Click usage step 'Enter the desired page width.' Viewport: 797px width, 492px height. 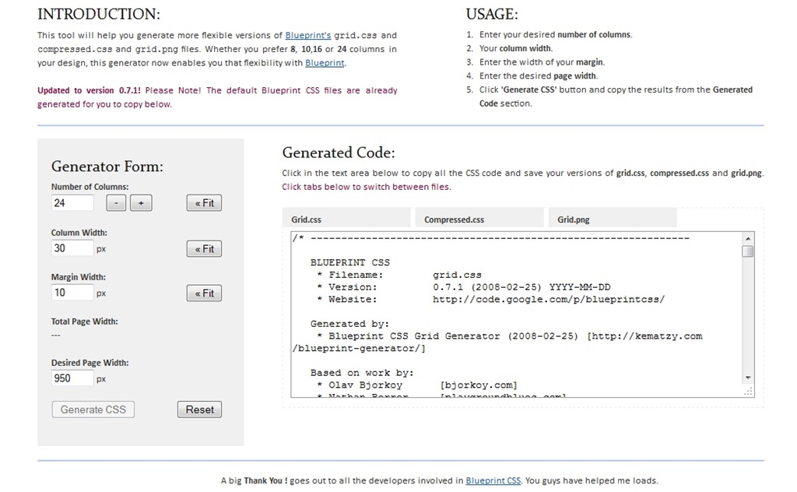[x=539, y=76]
